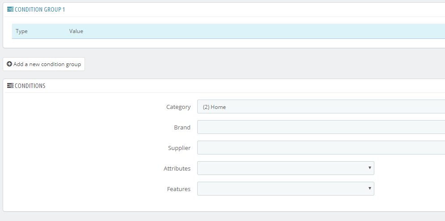Select the Type column header
Viewport: 445px width, 221px height.
pyautogui.click(x=22, y=31)
